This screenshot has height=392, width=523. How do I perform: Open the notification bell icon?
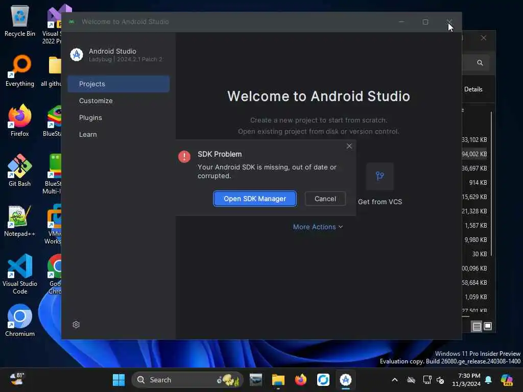[x=488, y=380]
